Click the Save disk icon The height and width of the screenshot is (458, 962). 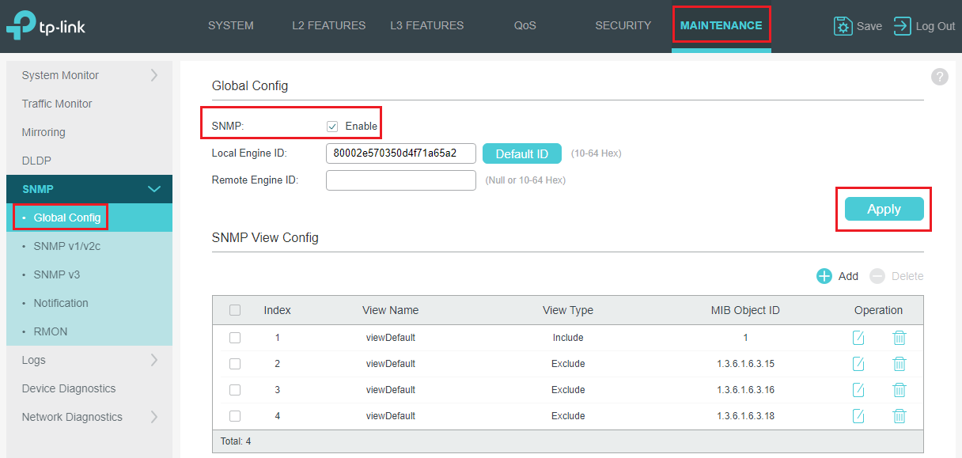pyautogui.click(x=843, y=26)
